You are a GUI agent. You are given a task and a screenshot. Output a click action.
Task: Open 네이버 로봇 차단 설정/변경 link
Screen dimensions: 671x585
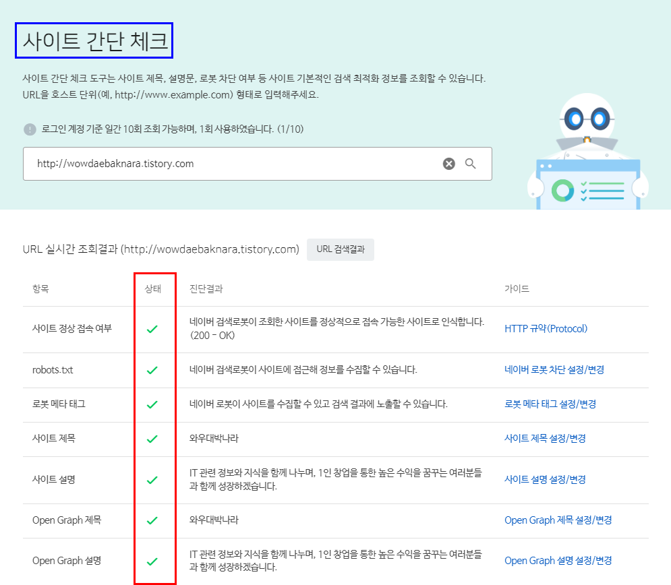pyautogui.click(x=554, y=369)
